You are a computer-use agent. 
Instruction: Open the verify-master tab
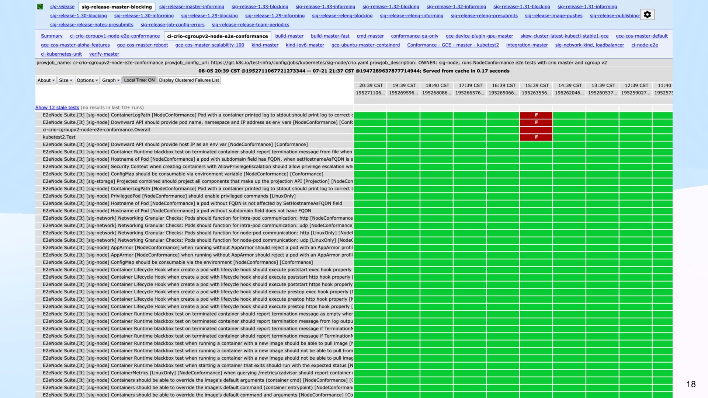(104, 54)
